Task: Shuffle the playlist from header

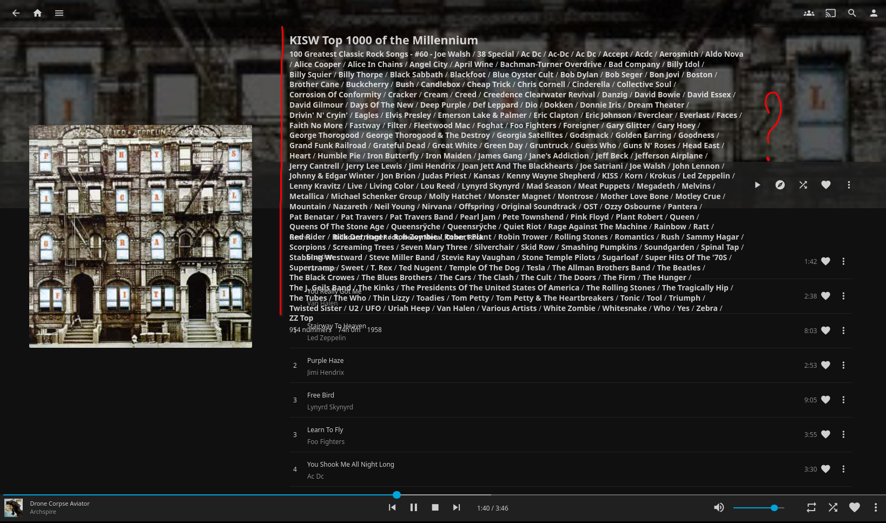Action: pyautogui.click(x=803, y=185)
